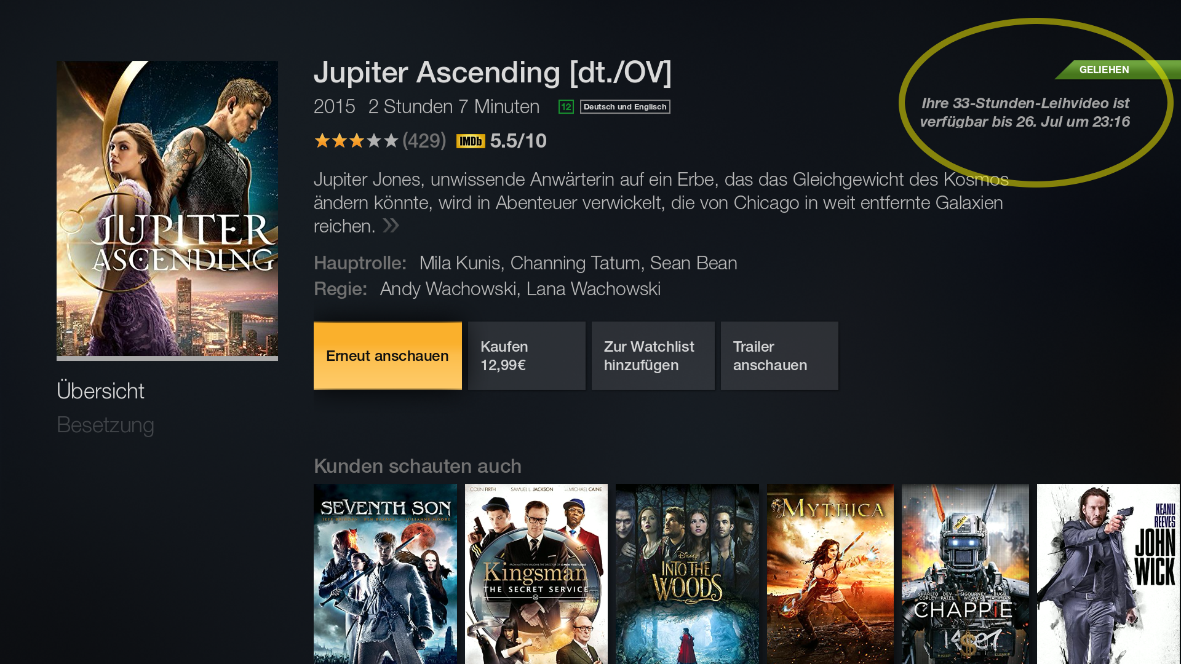Click the playback progress bar under poster
Screen dimensions: 1181x664
click(167, 358)
